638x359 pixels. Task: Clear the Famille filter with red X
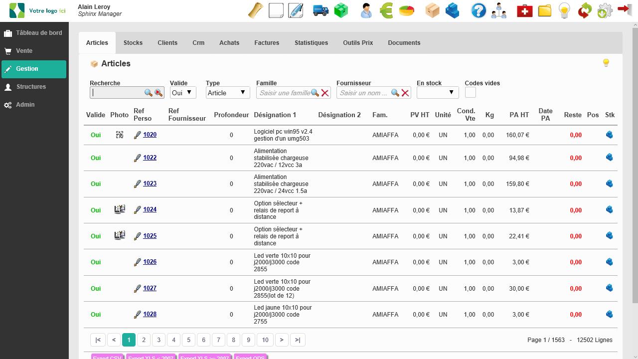(325, 93)
